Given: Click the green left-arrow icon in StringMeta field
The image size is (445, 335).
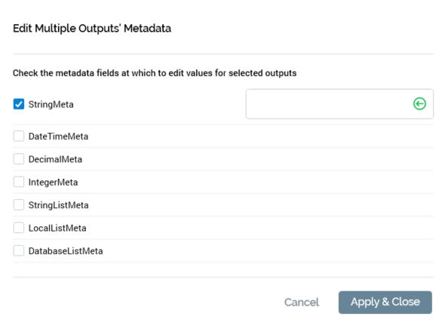Looking at the screenshot, I should pos(419,103).
